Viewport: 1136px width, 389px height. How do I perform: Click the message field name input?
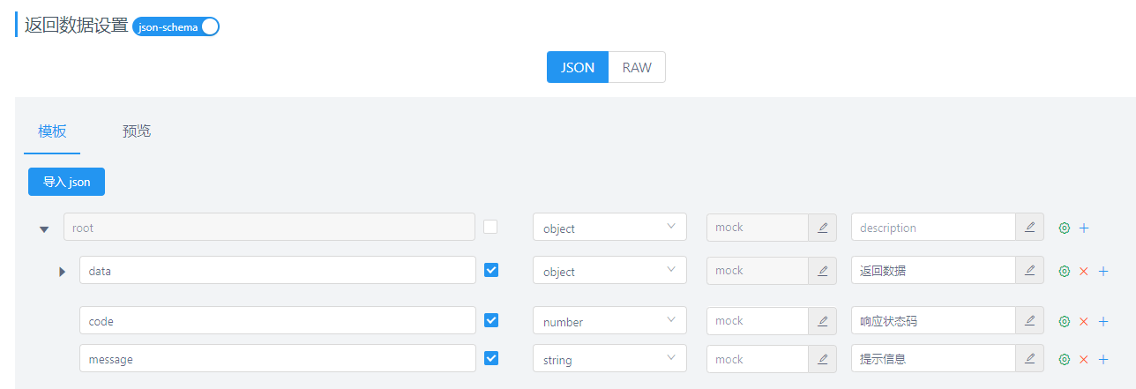(x=278, y=359)
